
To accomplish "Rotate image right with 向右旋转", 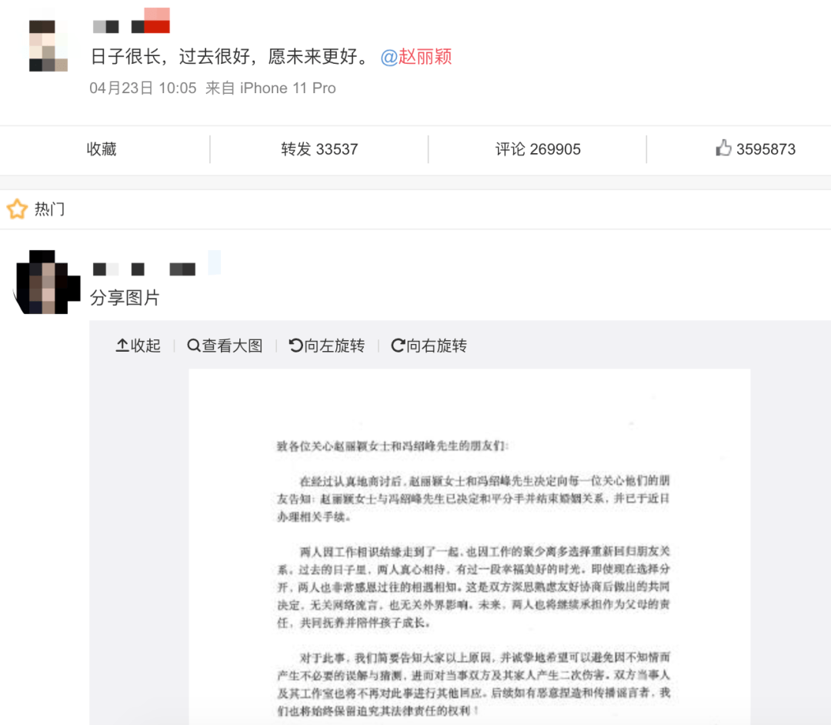I will [x=429, y=346].
